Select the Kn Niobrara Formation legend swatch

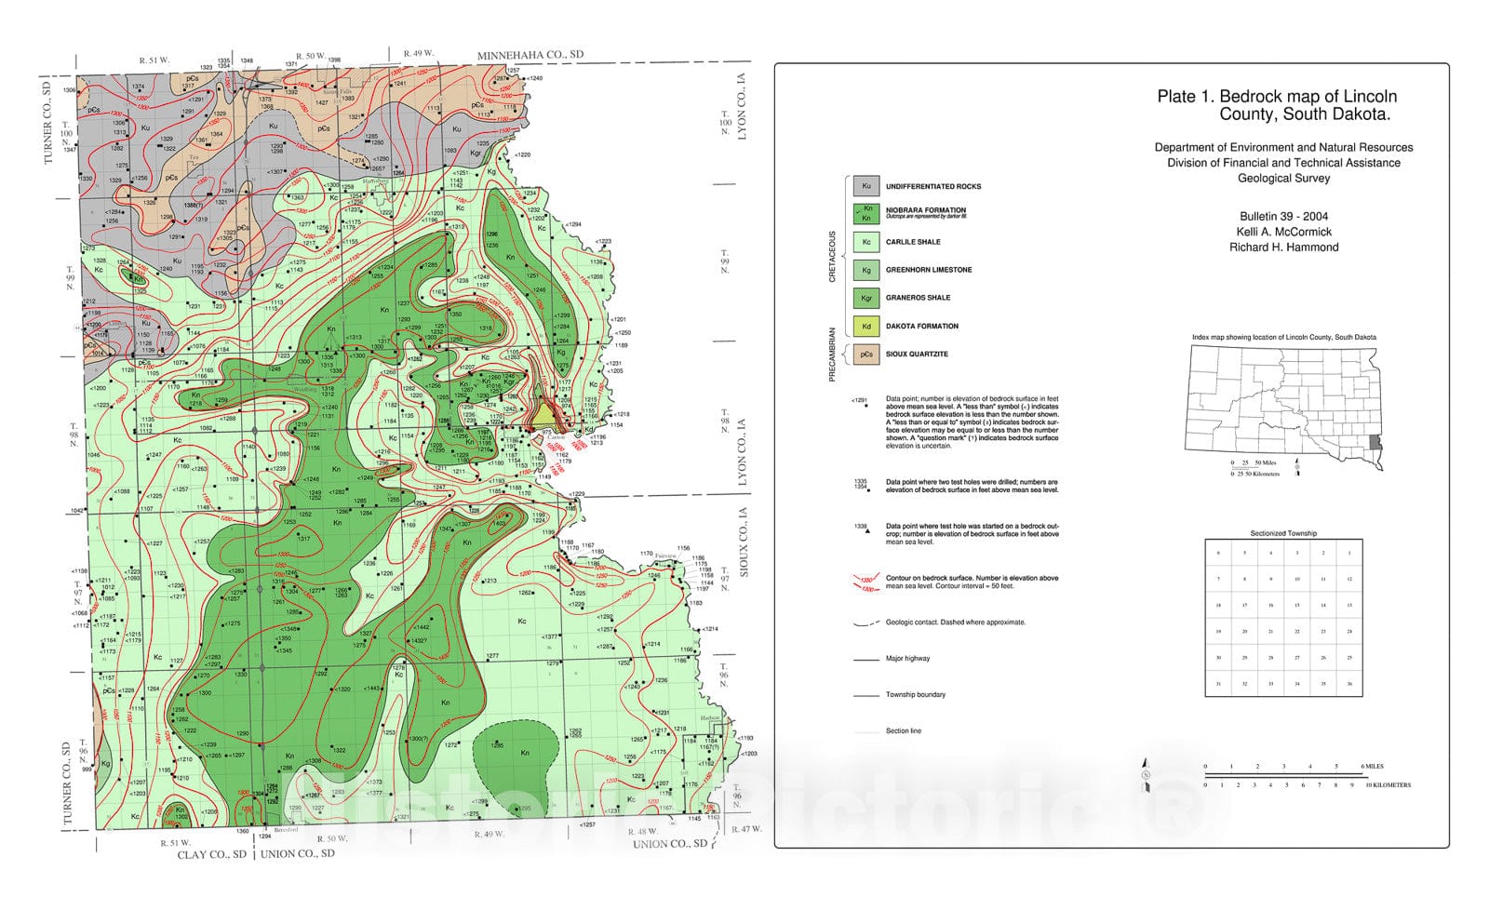tap(866, 214)
